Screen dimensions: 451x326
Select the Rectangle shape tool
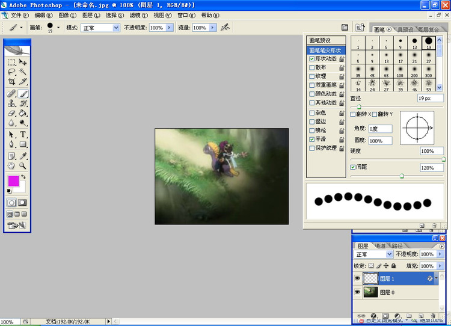(x=23, y=144)
